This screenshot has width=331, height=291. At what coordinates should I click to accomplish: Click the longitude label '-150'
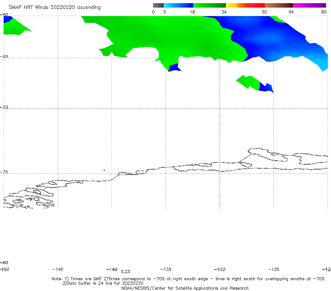point(4,269)
